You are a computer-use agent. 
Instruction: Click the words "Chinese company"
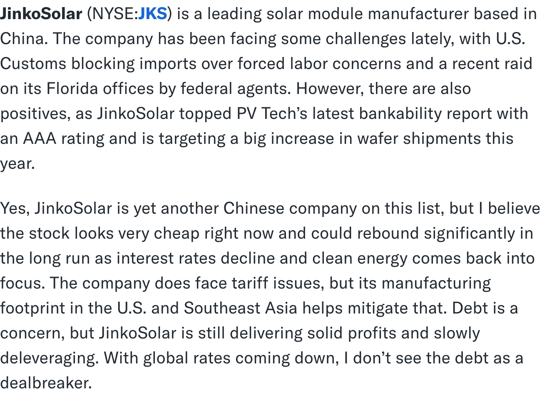[290, 209]
